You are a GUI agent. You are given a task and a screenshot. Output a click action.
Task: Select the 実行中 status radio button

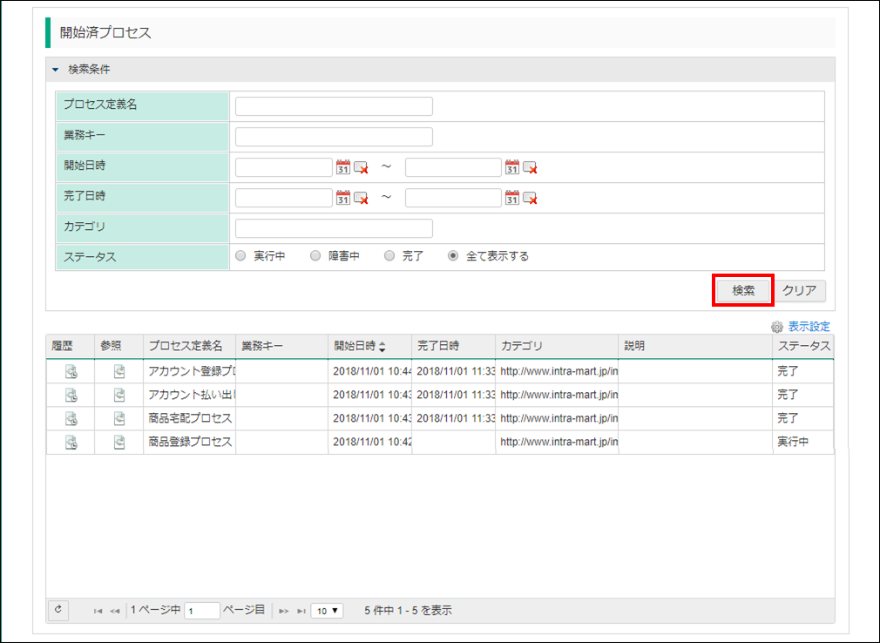click(x=241, y=256)
